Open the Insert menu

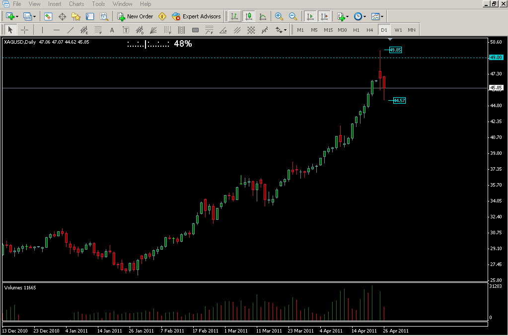point(55,4)
